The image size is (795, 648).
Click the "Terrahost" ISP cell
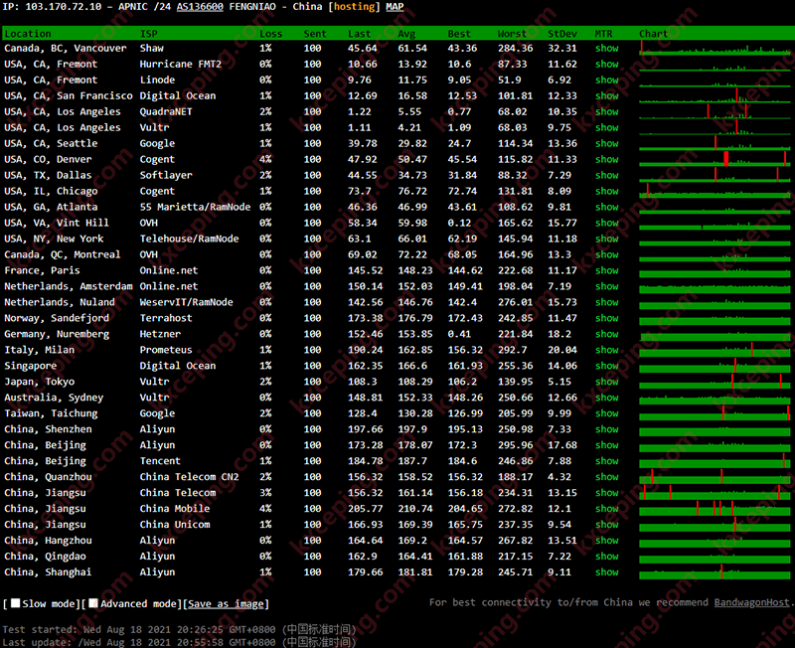point(166,318)
